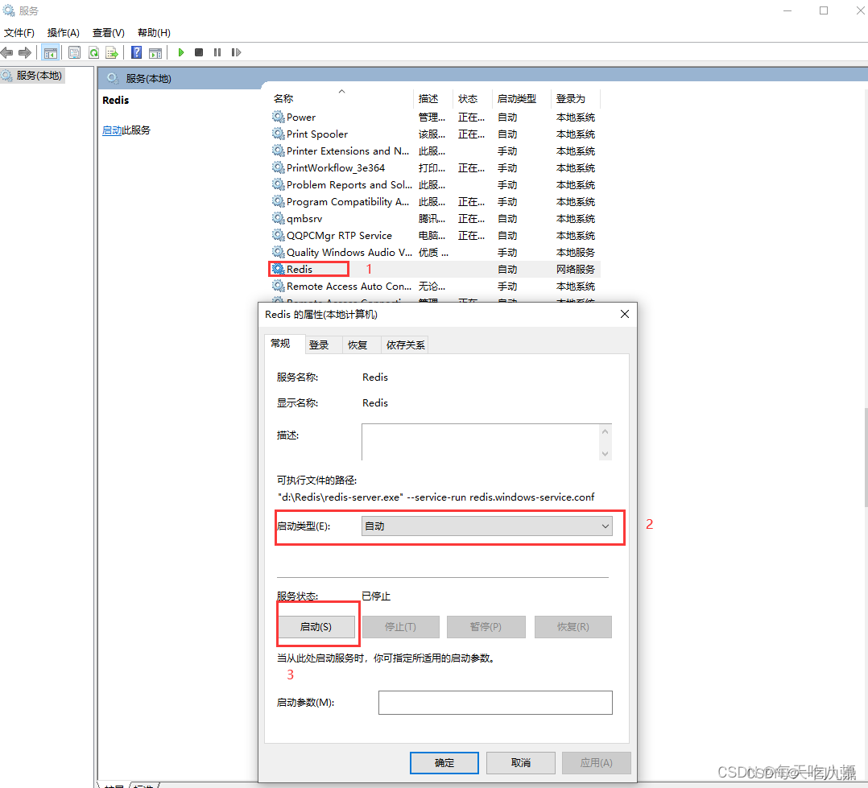
Task: Select the qmbsrv service name
Action: click(304, 219)
